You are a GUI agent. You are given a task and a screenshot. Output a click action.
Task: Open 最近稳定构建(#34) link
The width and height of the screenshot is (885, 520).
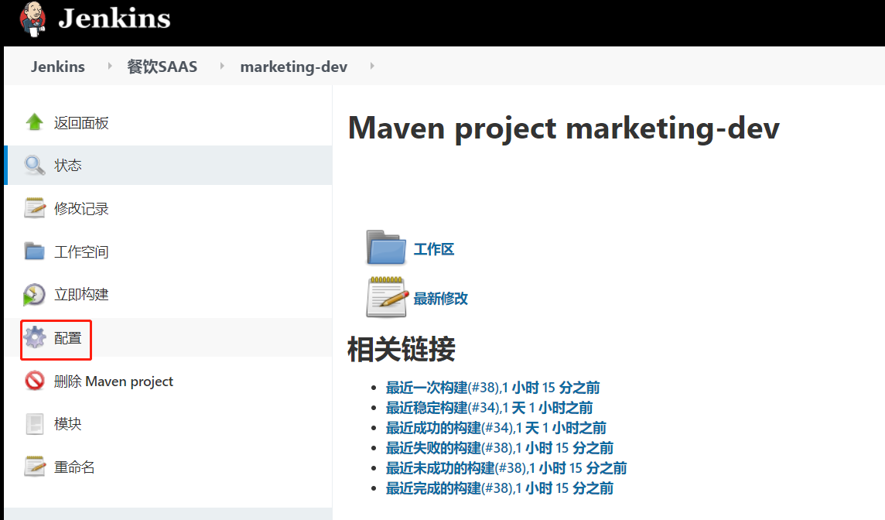[x=489, y=408]
